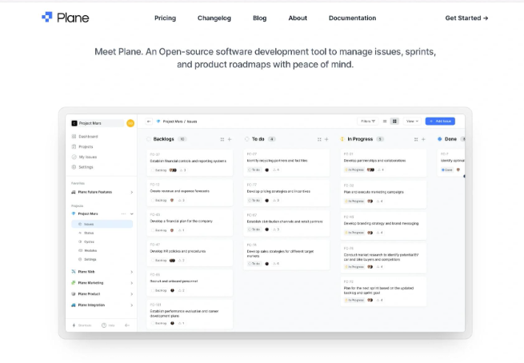The width and height of the screenshot is (524, 363).
Task: Open card 'Plan and execute marketing campaigns'
Action: [383, 194]
